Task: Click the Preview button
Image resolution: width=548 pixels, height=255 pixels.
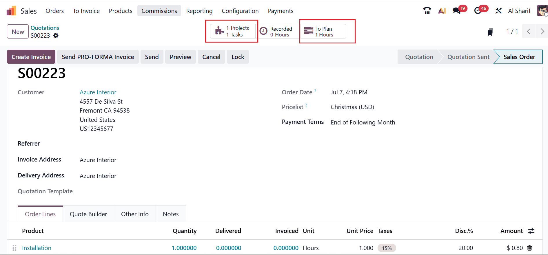Action: 181,57
